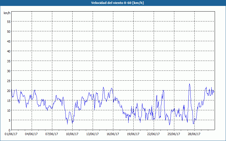226x141 pixels.
Task: Select the 30 value on the y-axis
Action: pos(9,71)
